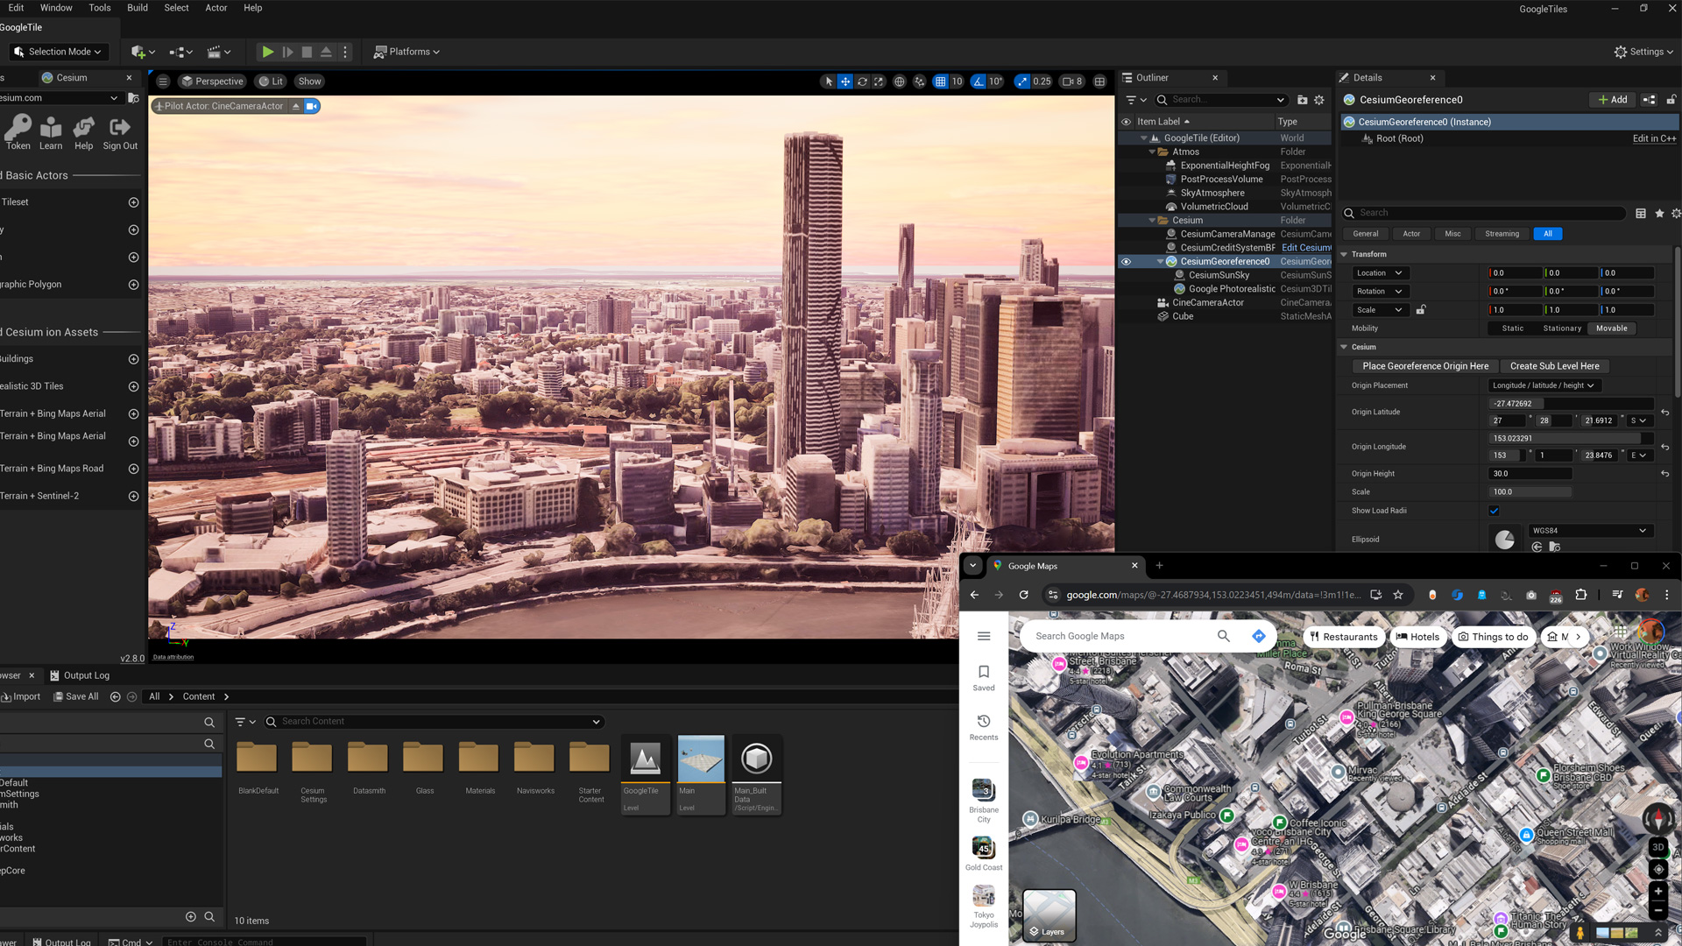Toggle scale snapping icon in viewport
The width and height of the screenshot is (1682, 946).
(1021, 81)
